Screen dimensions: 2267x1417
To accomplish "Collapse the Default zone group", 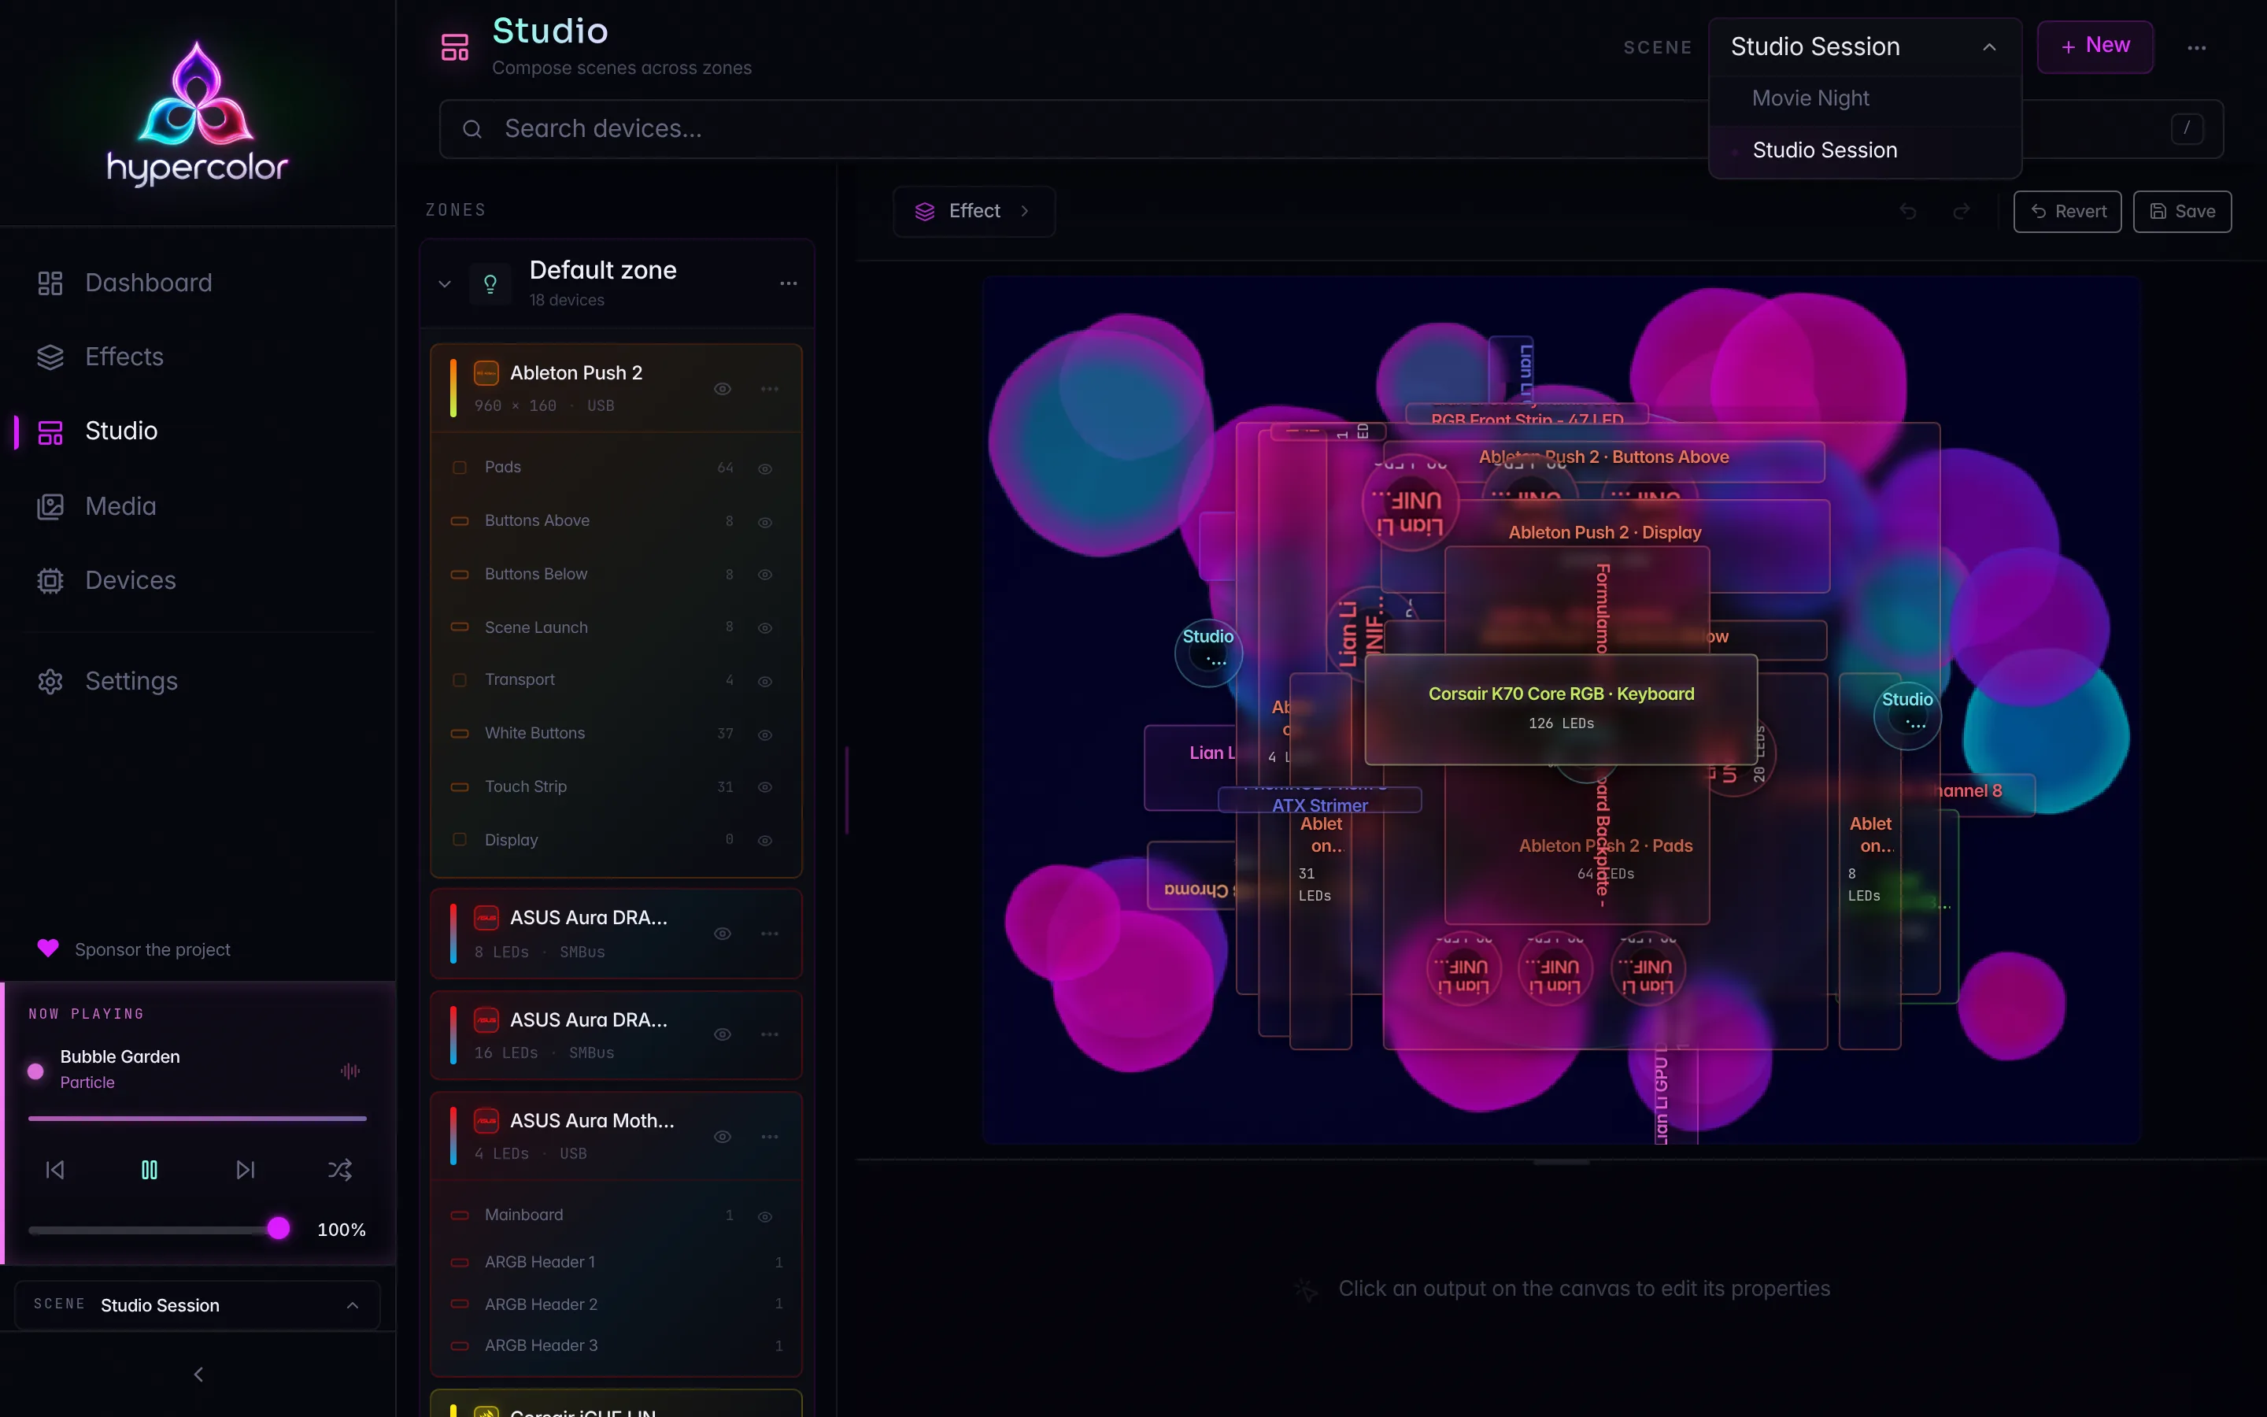I will (x=445, y=284).
